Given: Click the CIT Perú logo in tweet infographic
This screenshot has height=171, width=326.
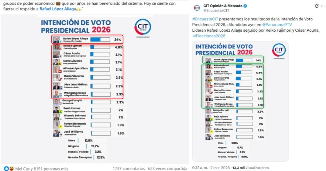Looking at the screenshot, I should pos(278,50).
